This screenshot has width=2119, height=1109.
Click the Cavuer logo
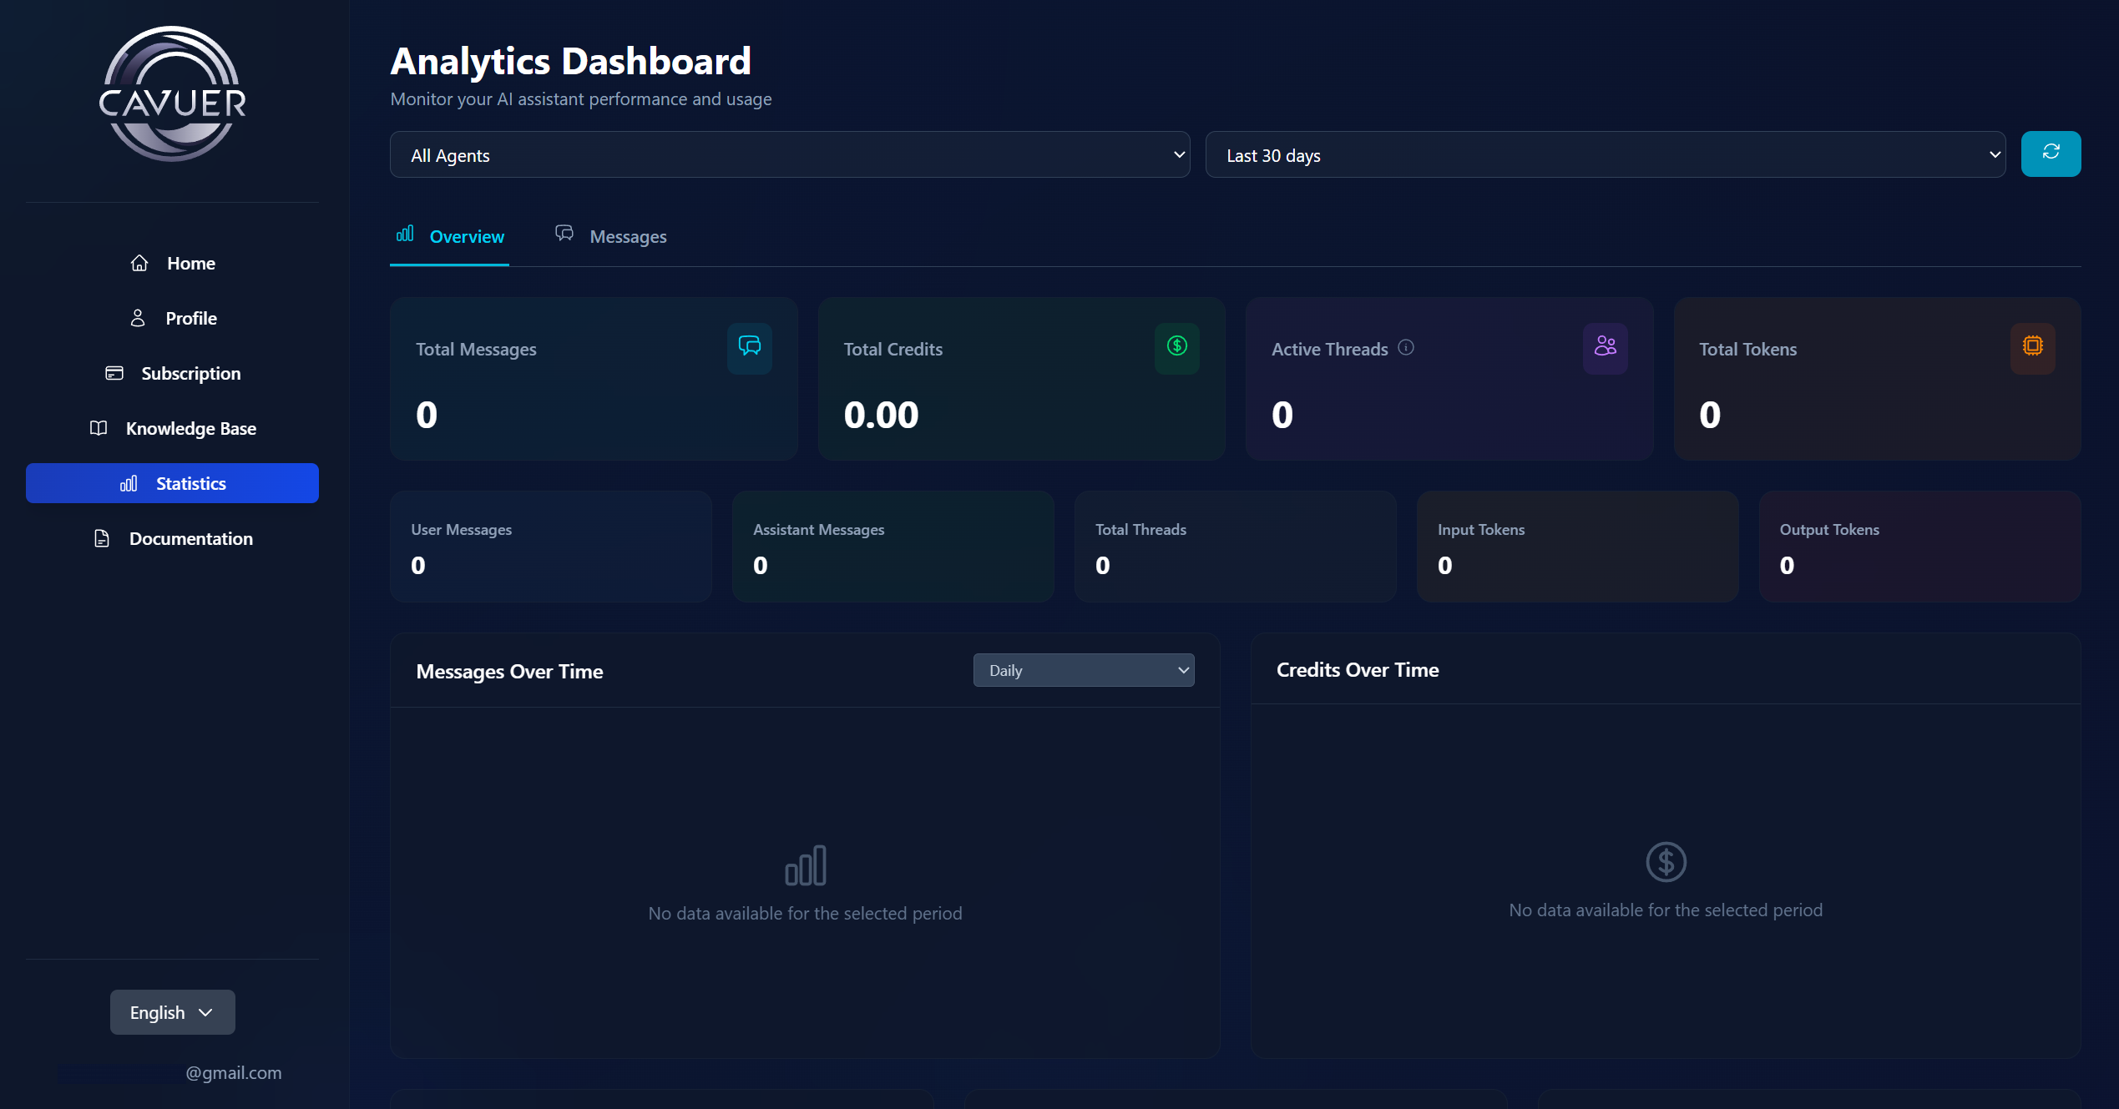point(173,94)
